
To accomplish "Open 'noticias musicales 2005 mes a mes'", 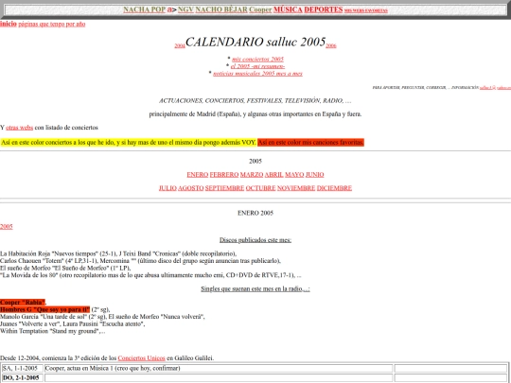I will tap(257, 74).
